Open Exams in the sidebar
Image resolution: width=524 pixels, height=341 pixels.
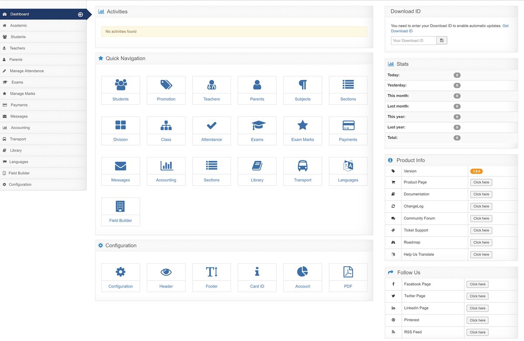click(x=43, y=82)
